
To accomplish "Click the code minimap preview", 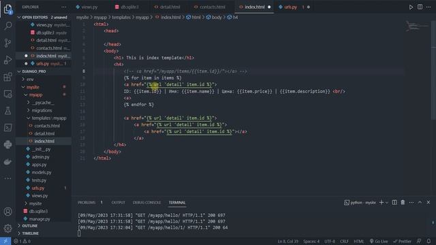I will click(416, 27).
